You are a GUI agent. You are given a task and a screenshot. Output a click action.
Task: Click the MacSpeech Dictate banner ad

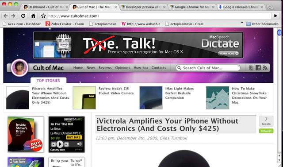138,45
